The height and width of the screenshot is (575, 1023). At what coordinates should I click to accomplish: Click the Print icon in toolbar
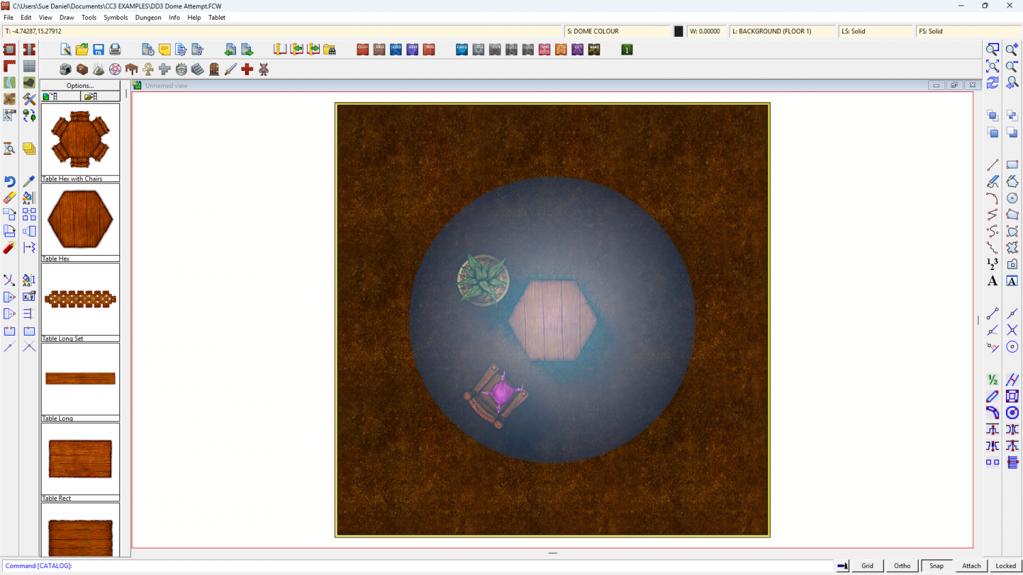[x=115, y=50]
